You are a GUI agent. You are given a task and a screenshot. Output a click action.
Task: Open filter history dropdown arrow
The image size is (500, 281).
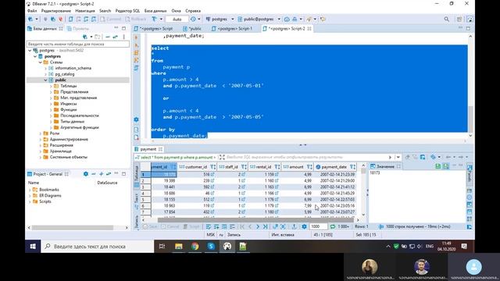[398, 157]
